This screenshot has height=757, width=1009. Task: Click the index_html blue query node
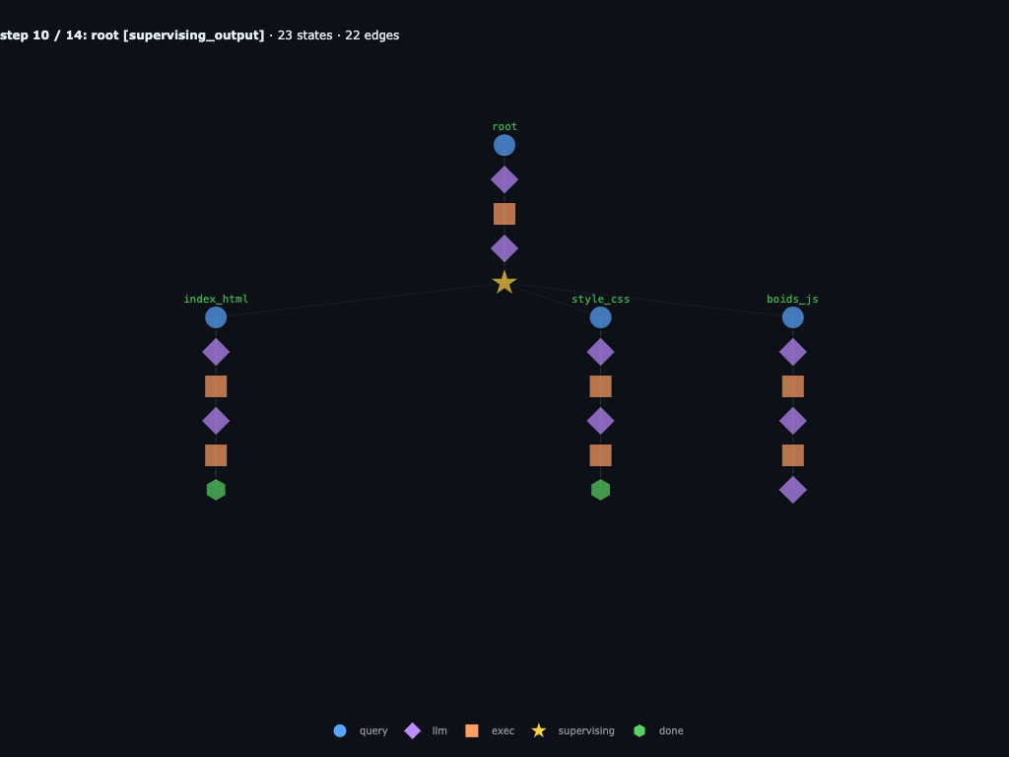(216, 317)
